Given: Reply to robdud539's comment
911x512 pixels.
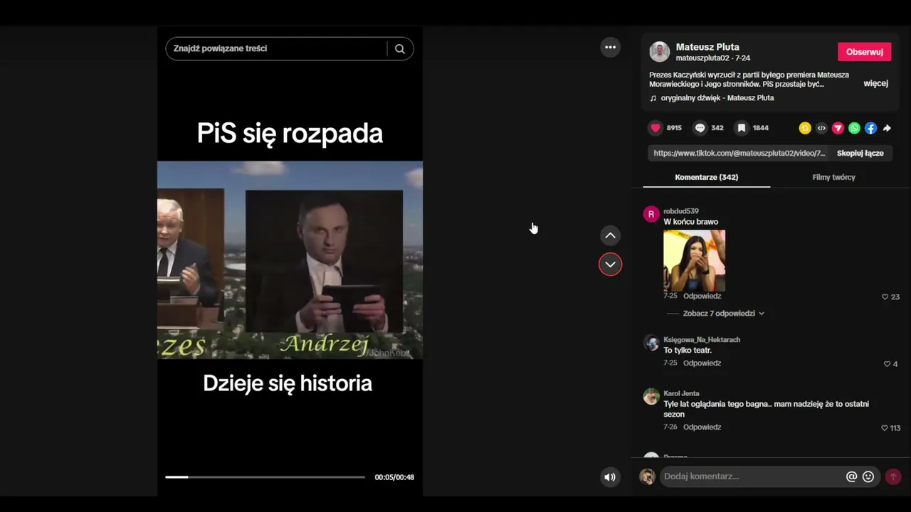Looking at the screenshot, I should pos(702,296).
